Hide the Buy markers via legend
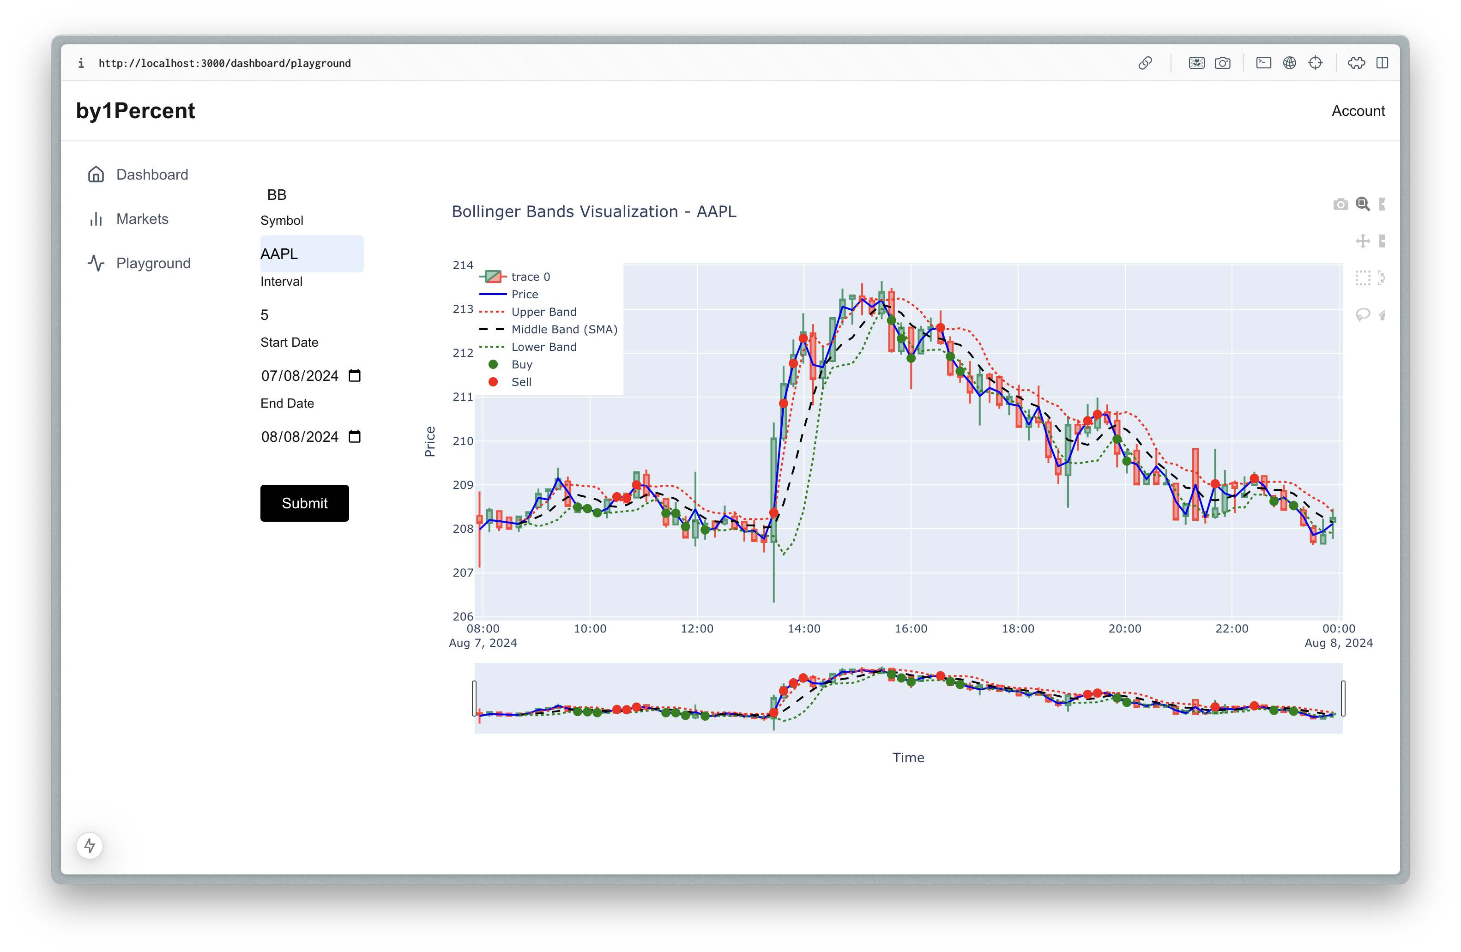The width and height of the screenshot is (1461, 952). (521, 365)
